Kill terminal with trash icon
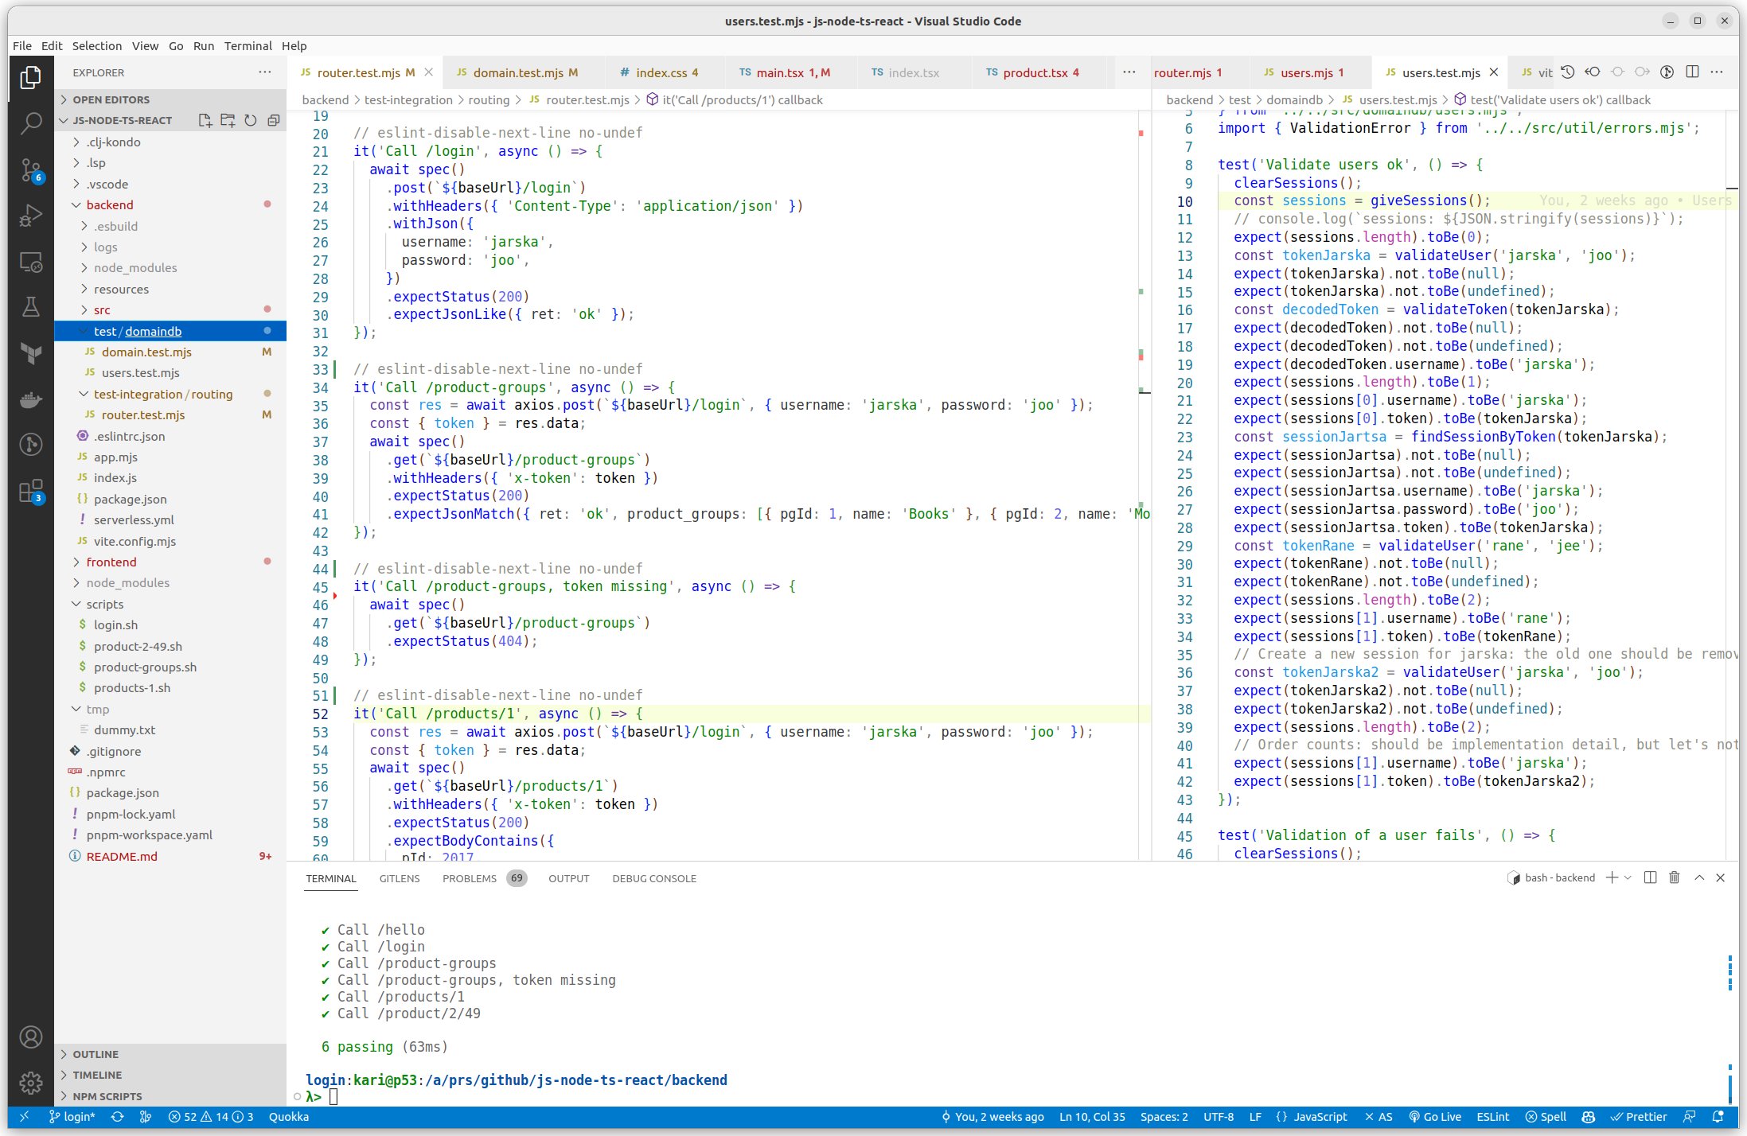Image resolution: width=1747 pixels, height=1136 pixels. click(x=1674, y=877)
